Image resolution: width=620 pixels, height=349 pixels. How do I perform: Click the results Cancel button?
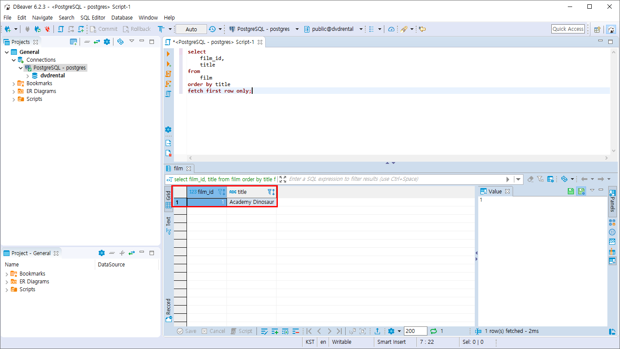click(213, 331)
